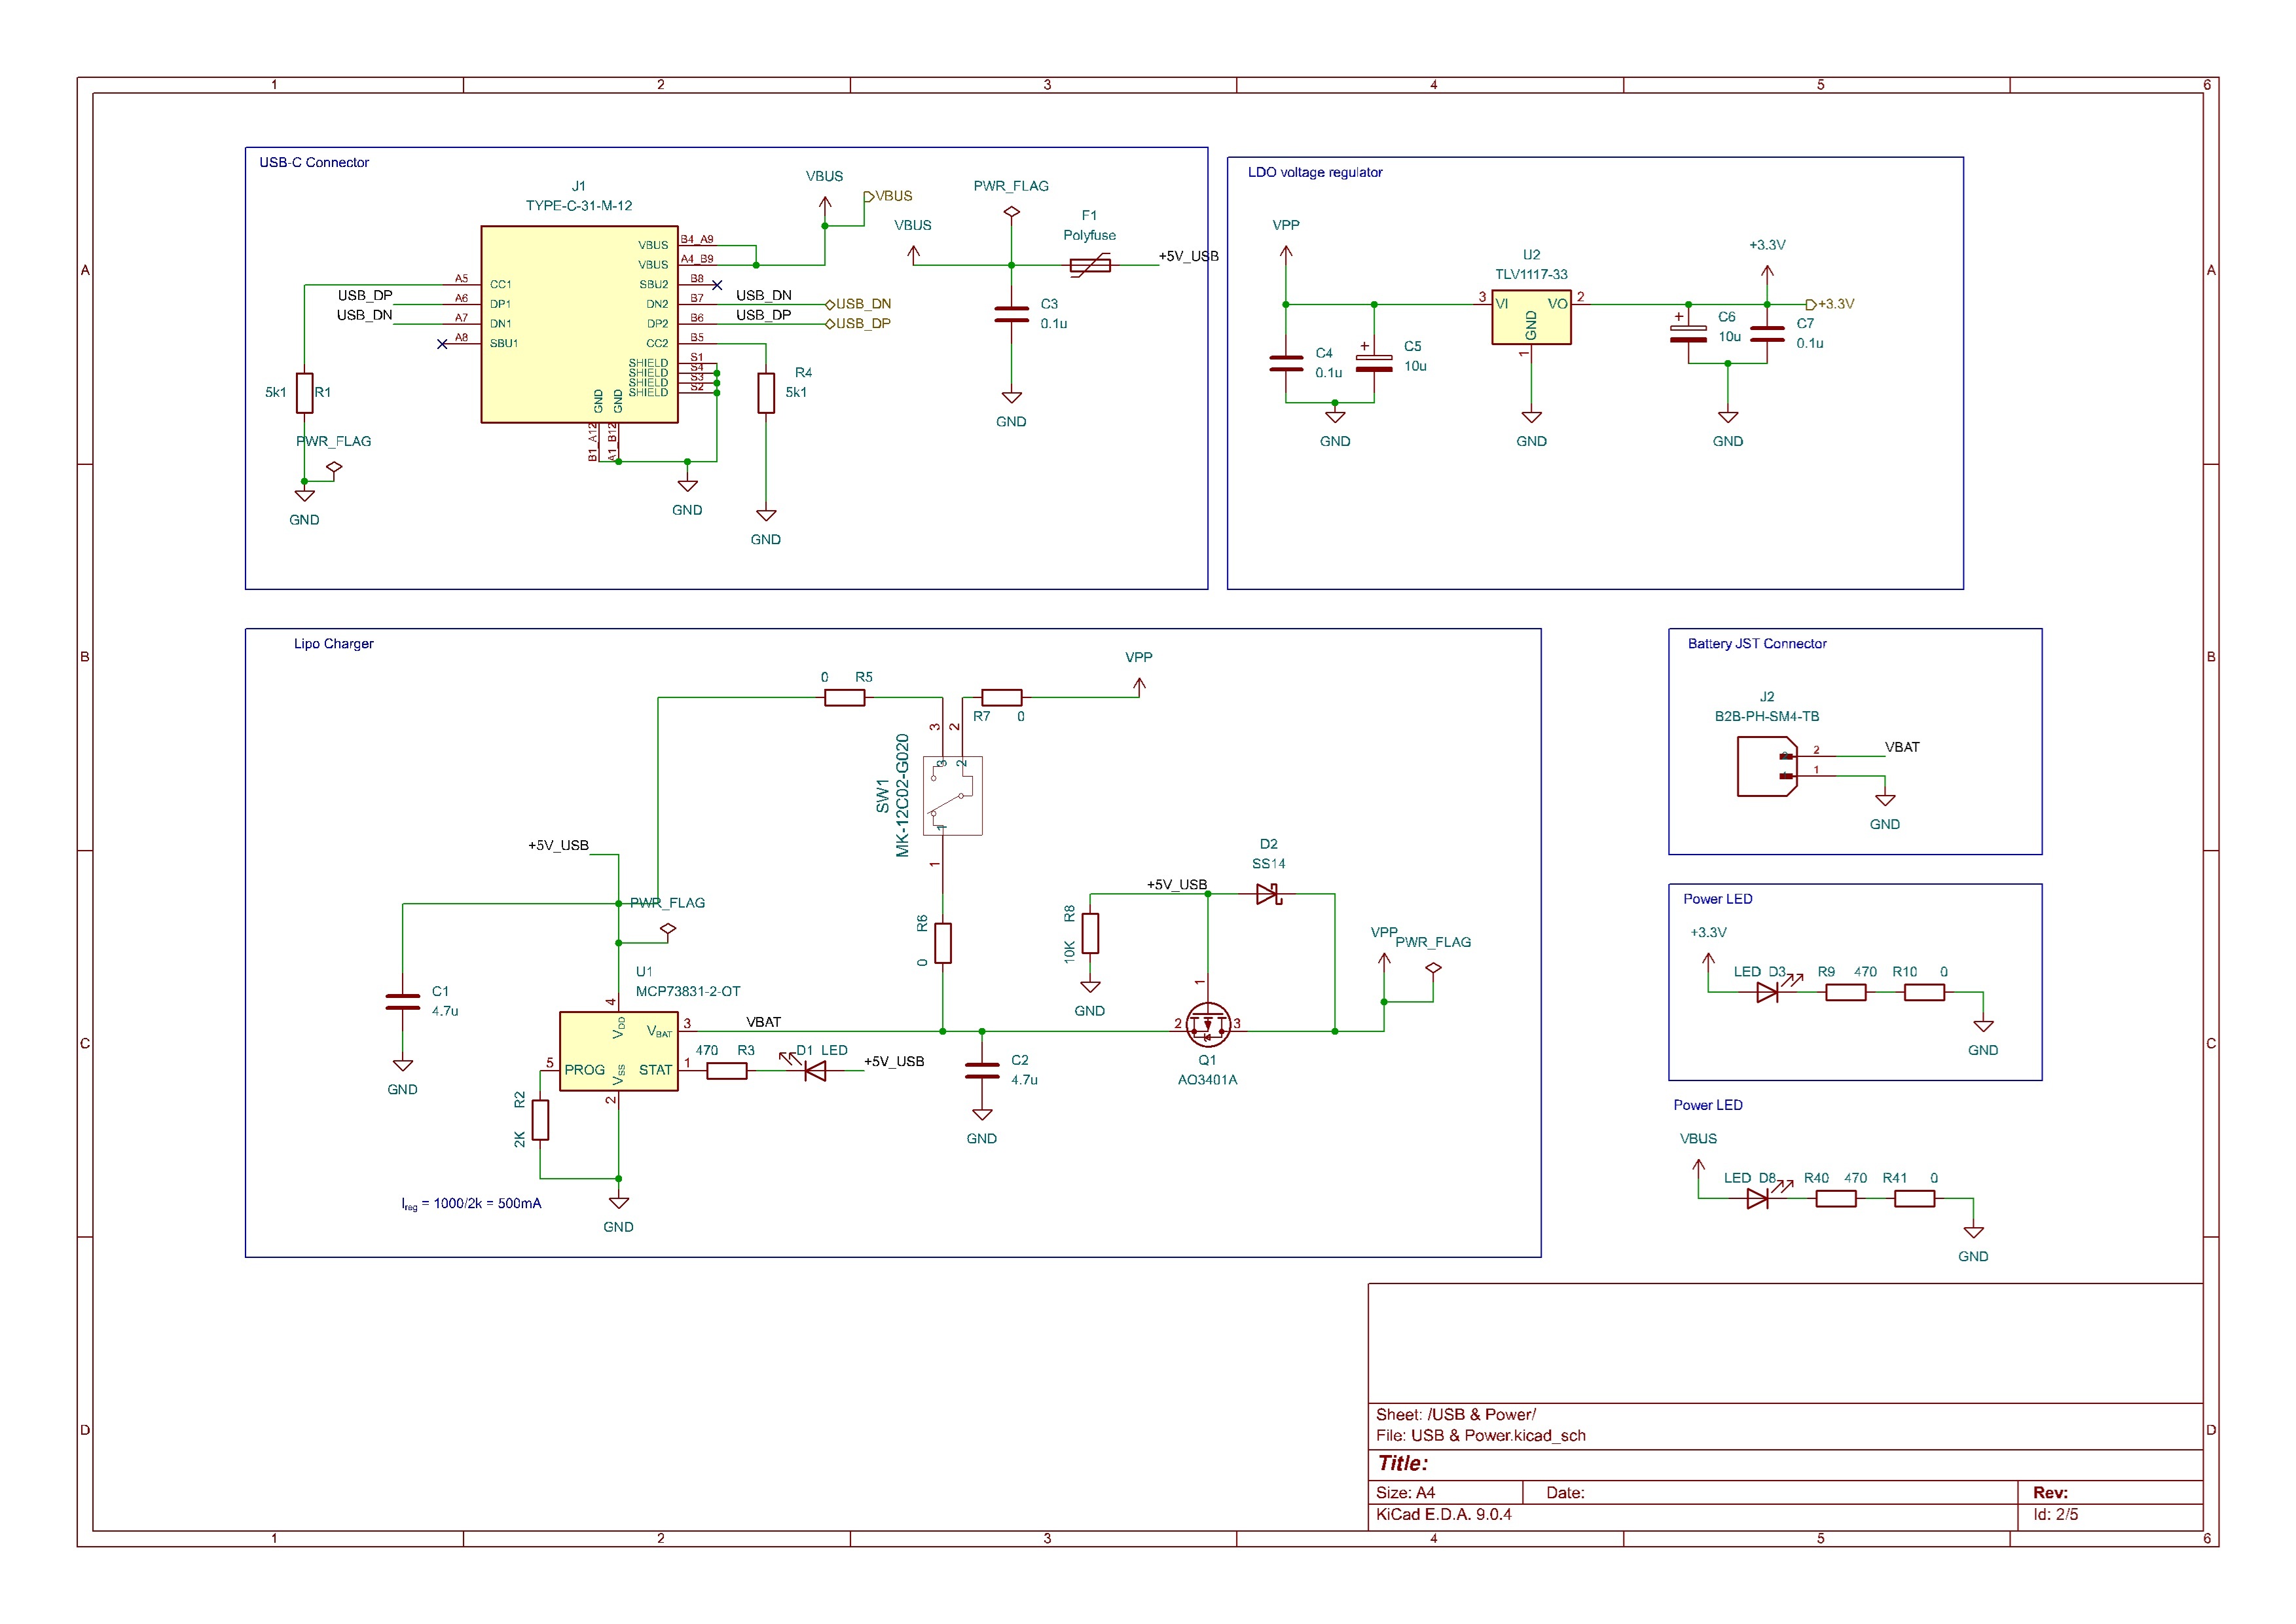Click vertical resistor R6 symbol
The image size is (2296, 1624).
943,943
